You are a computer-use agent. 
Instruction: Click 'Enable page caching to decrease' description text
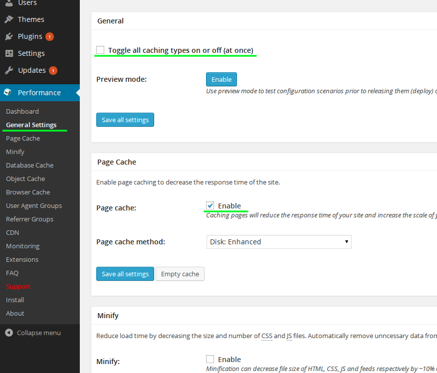188,182
